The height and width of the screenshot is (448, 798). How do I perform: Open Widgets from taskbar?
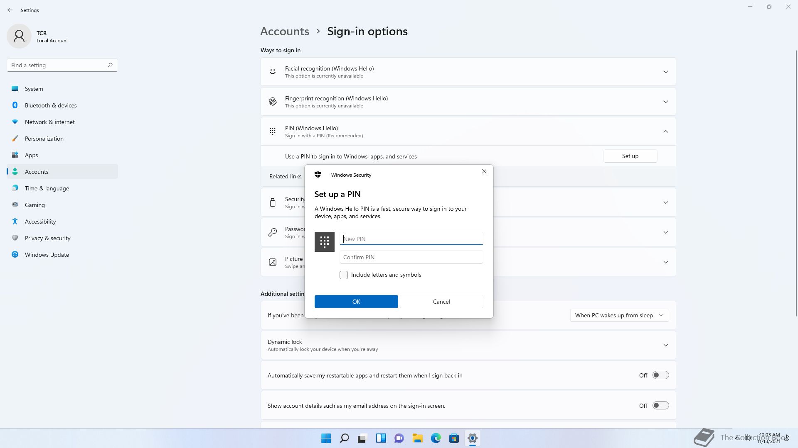pos(381,438)
